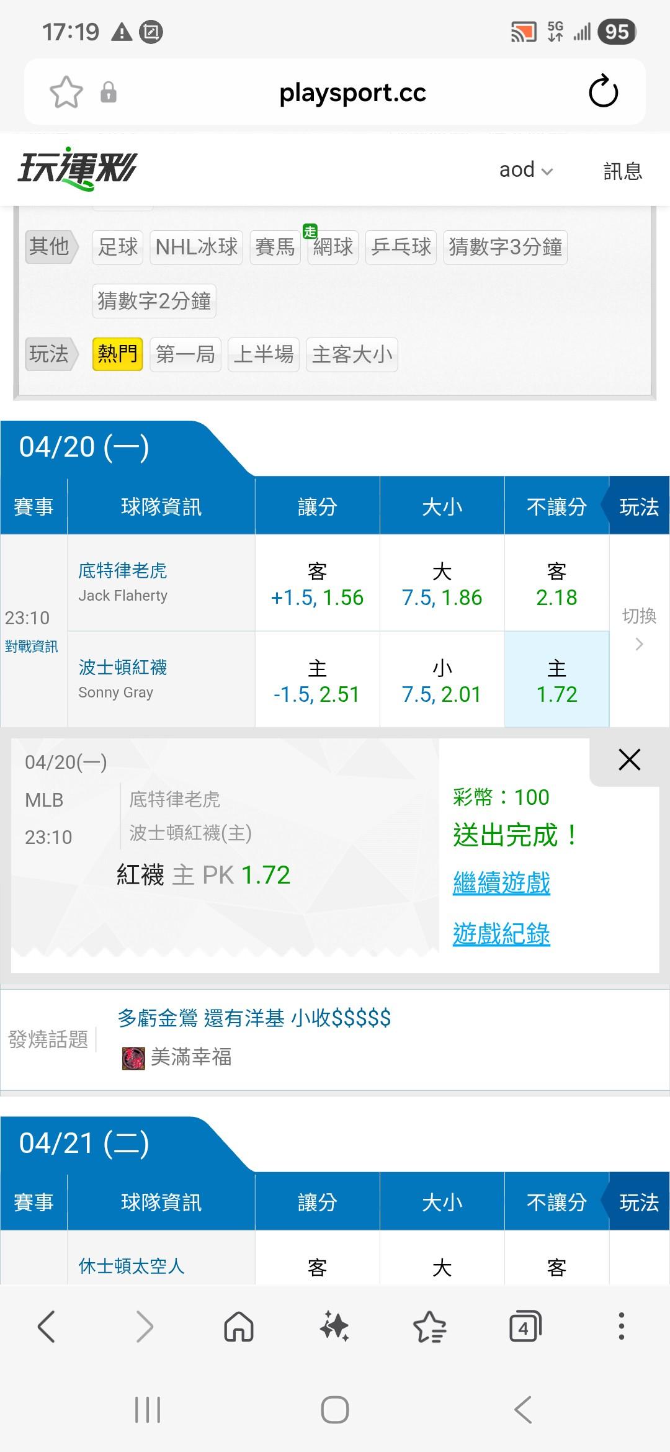Open the 玩運彩 logo homepage

77,169
